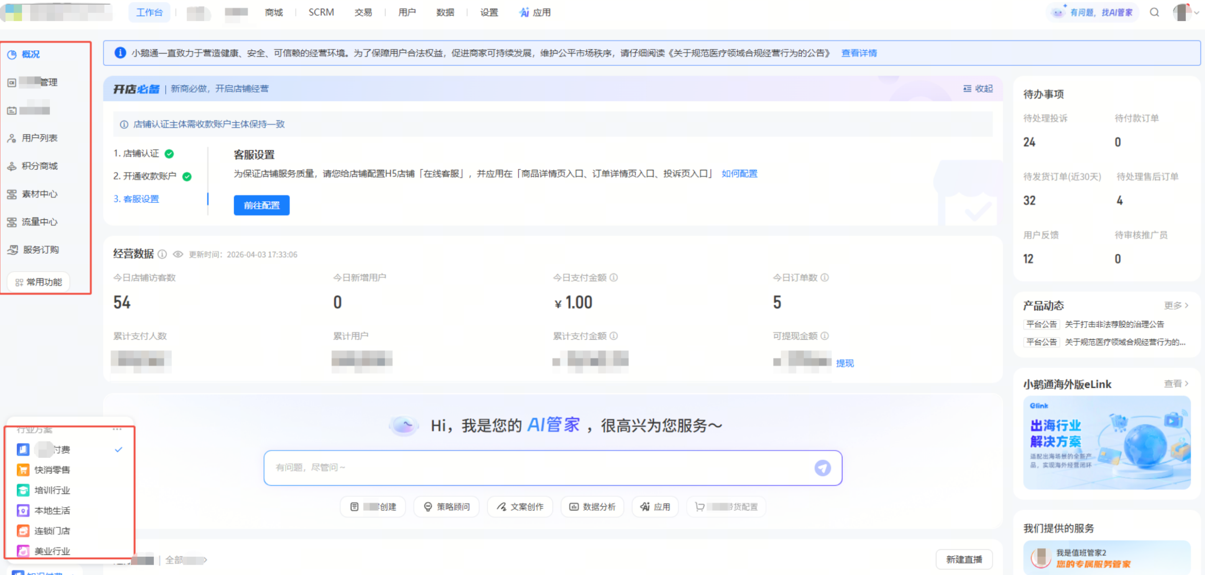The width and height of the screenshot is (1205, 575).
Task: Hide 经营数据 values with the eye toggle
Action: pos(178,254)
